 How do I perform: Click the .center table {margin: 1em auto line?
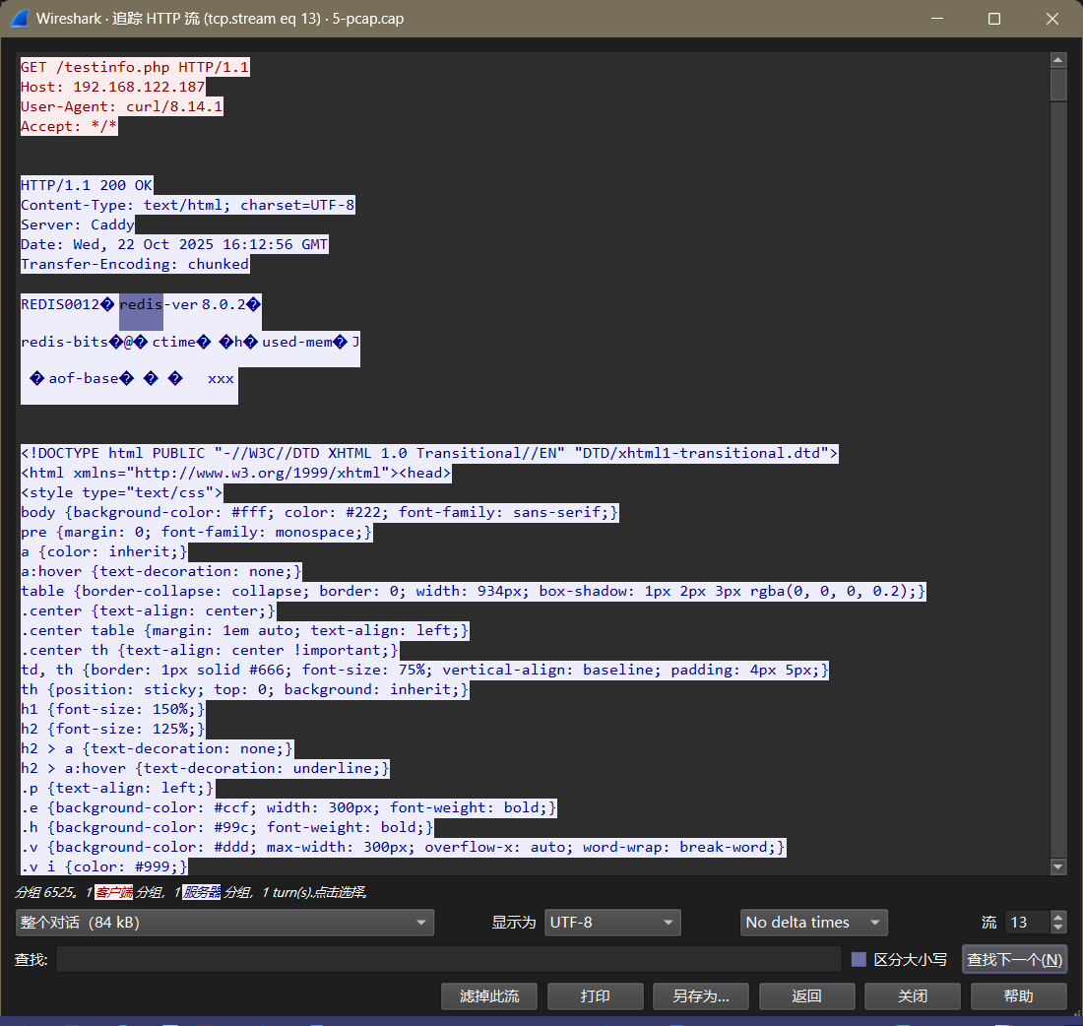click(x=244, y=630)
